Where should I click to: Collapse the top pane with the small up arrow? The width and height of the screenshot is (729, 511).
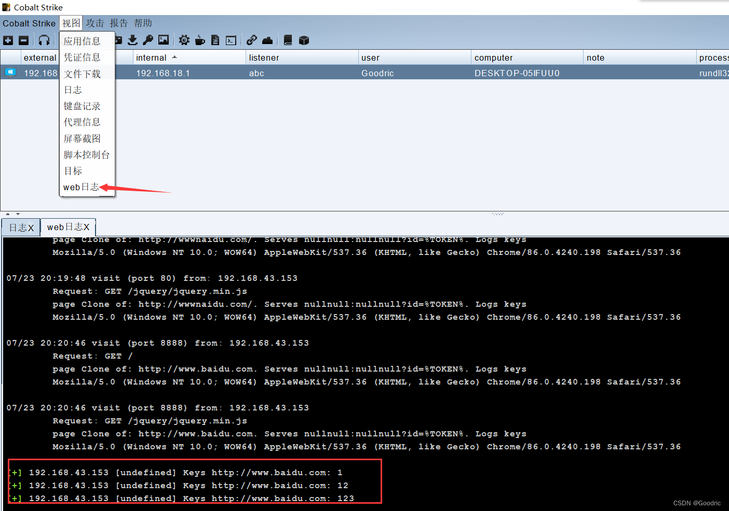(7, 214)
